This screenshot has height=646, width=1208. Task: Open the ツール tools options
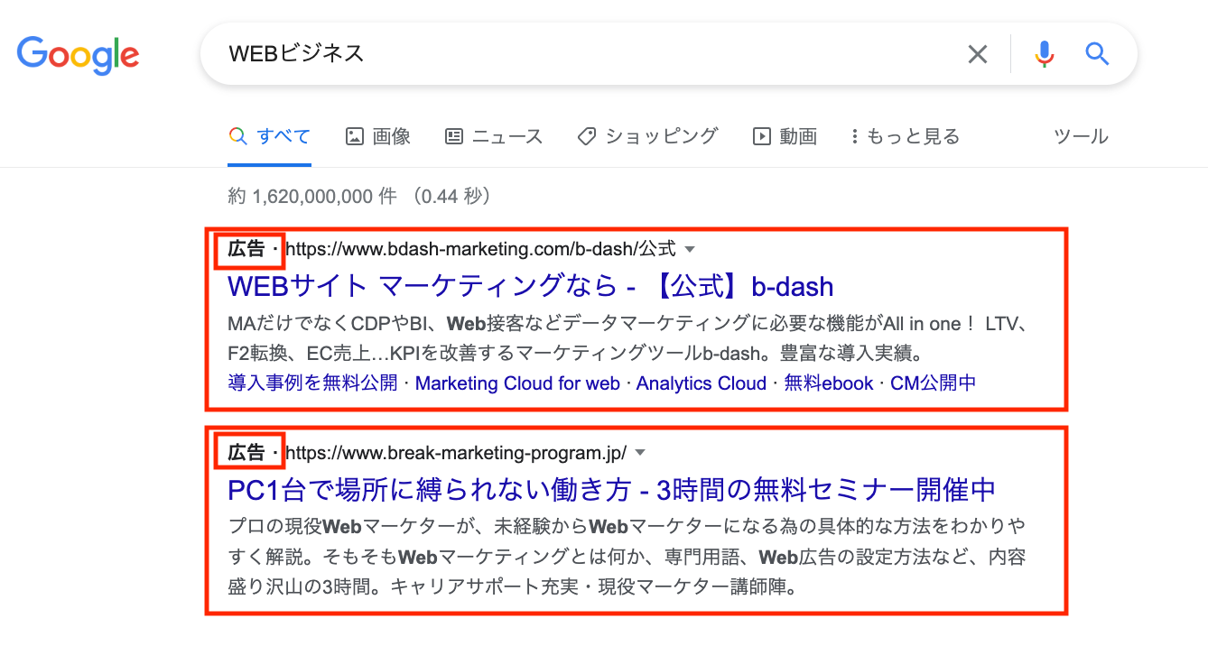point(1081,136)
